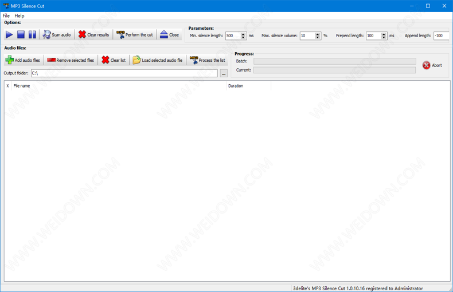Image resolution: width=453 pixels, height=292 pixels.
Task: Open the File menu
Action: click(x=6, y=15)
